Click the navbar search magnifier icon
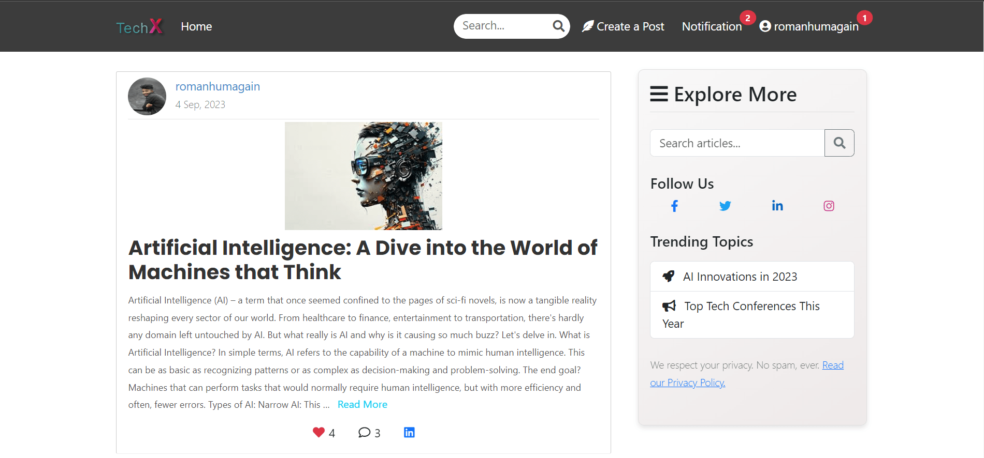 tap(558, 26)
